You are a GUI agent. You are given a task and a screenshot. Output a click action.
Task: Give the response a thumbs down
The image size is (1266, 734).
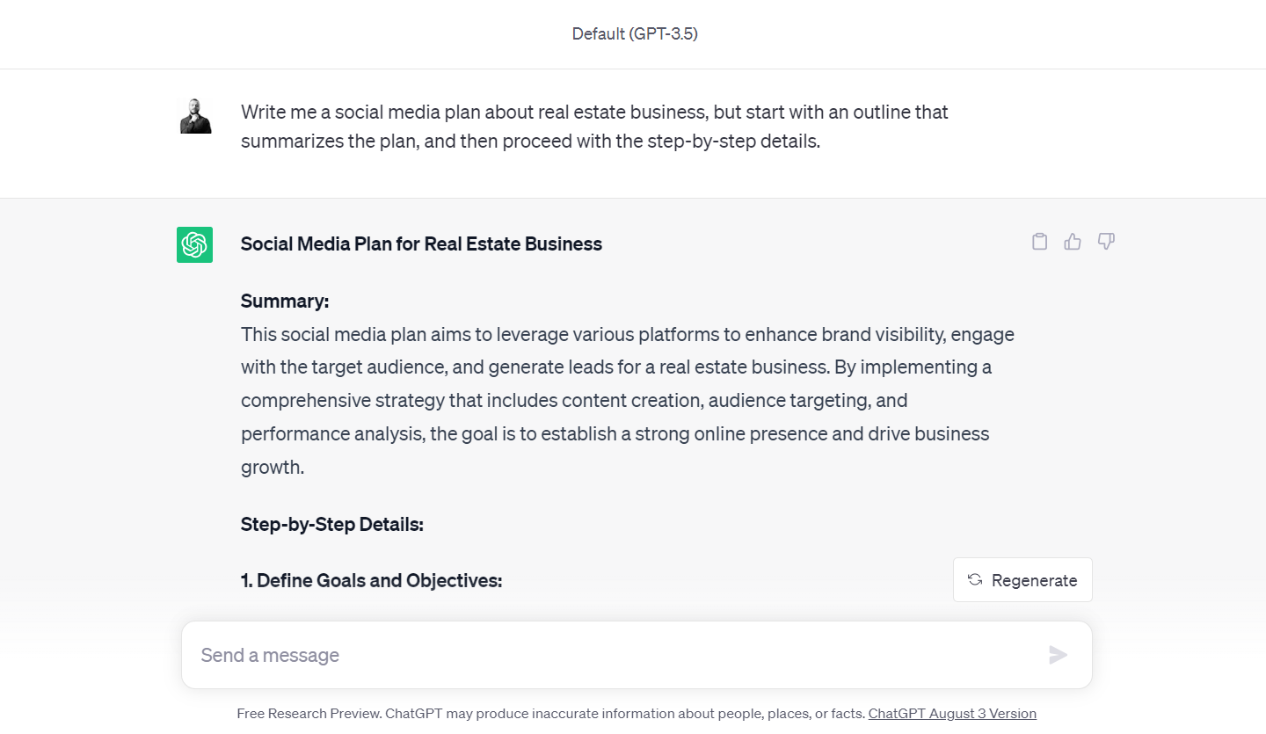pos(1106,242)
